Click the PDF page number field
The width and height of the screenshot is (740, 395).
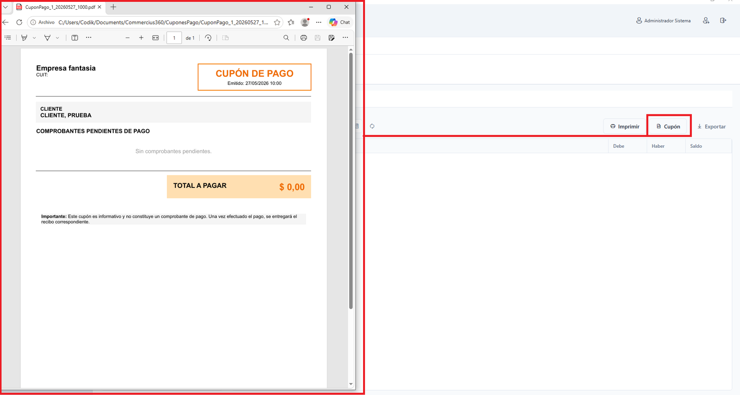(x=174, y=38)
